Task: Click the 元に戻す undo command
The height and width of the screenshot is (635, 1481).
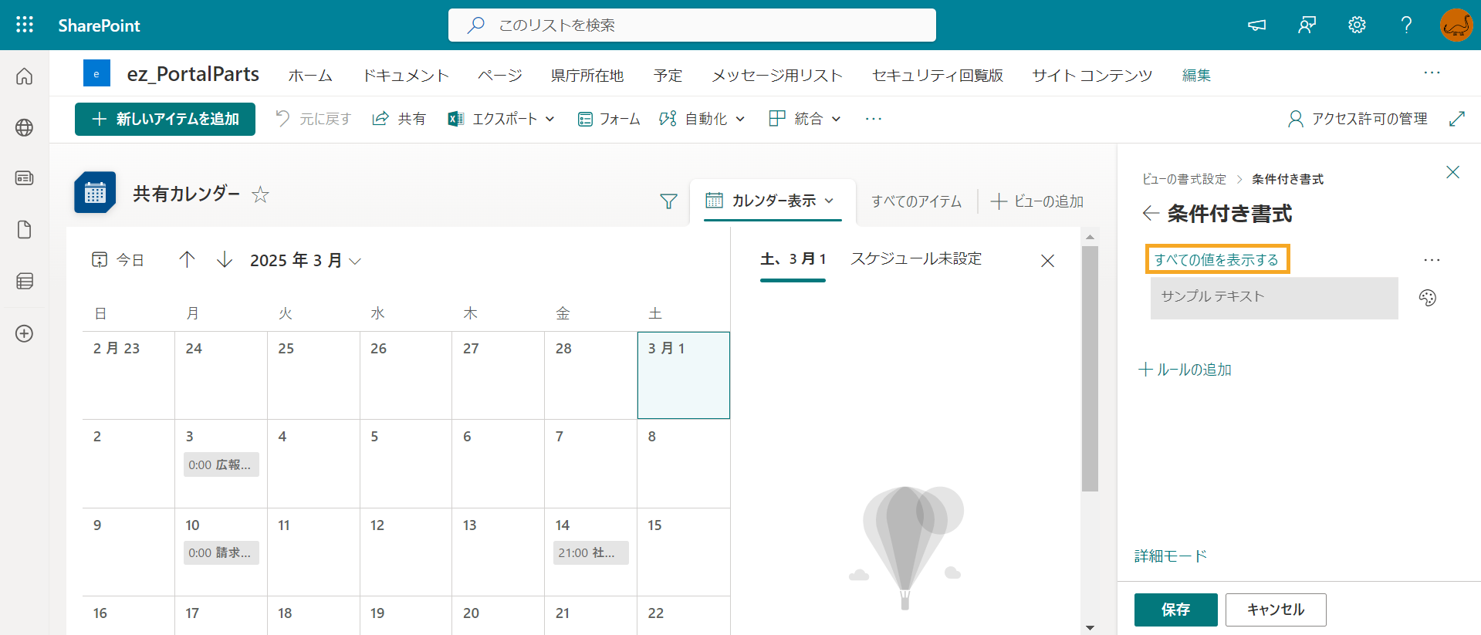Action: 313,119
